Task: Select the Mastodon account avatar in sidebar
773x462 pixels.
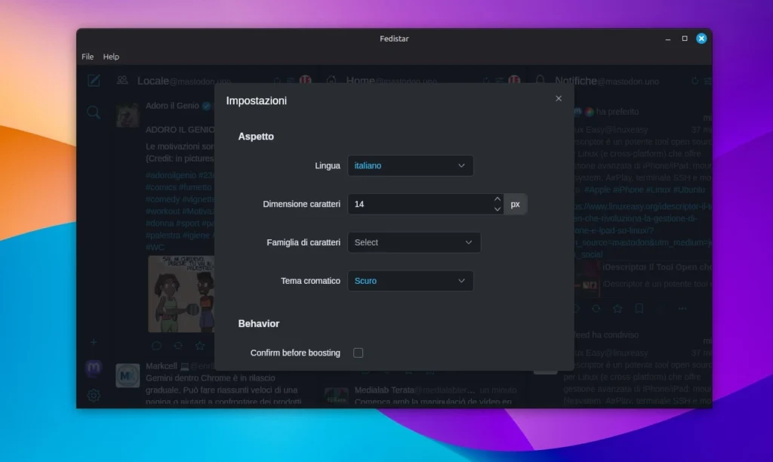Action: point(94,368)
